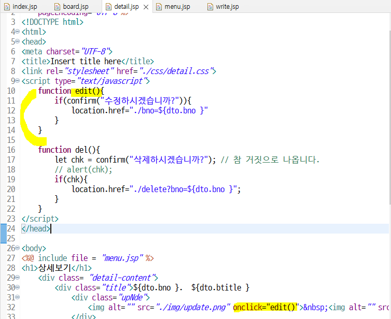Click the 'Insert title here' title text
This screenshot has height=319, width=391.
86,61
